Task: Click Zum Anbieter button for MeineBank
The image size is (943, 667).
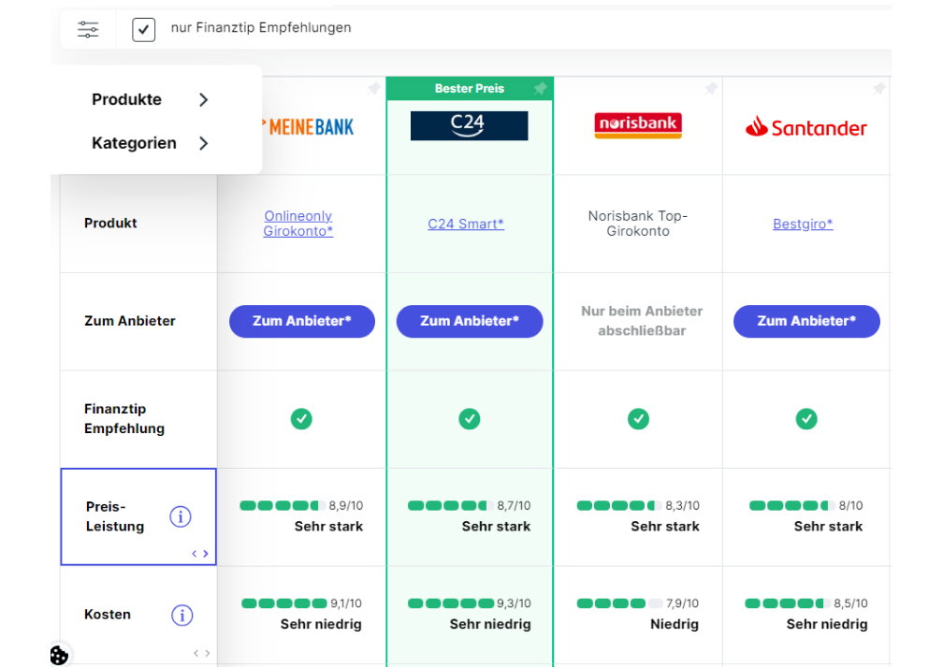Action: click(x=302, y=321)
